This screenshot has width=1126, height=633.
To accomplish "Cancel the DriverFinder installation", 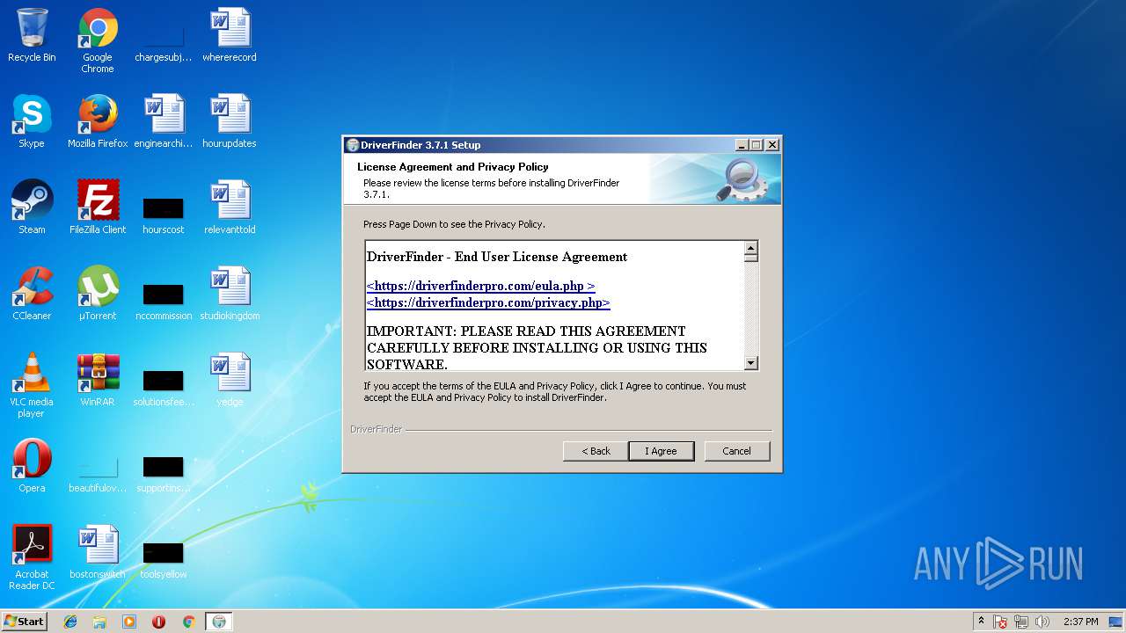I will click(737, 451).
